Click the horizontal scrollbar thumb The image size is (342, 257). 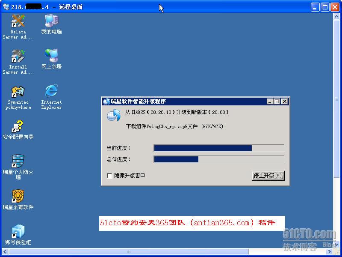pyautogui.click(x=129, y=251)
